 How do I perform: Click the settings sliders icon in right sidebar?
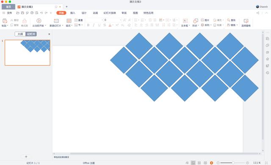click(x=268, y=66)
